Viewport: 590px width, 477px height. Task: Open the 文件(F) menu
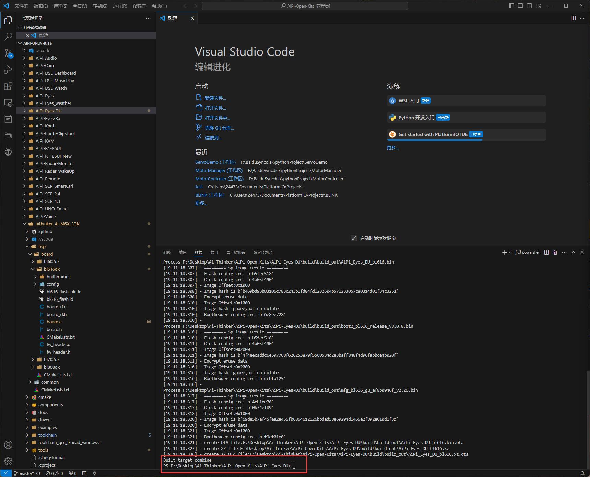coord(22,6)
